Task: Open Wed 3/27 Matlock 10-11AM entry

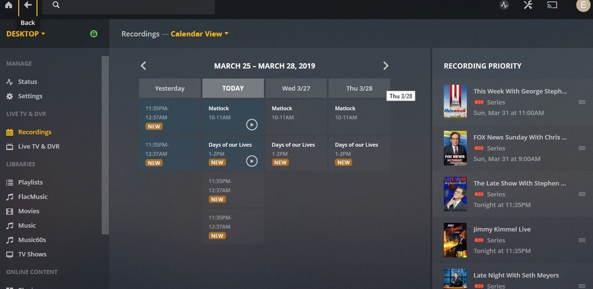Action: (x=296, y=117)
